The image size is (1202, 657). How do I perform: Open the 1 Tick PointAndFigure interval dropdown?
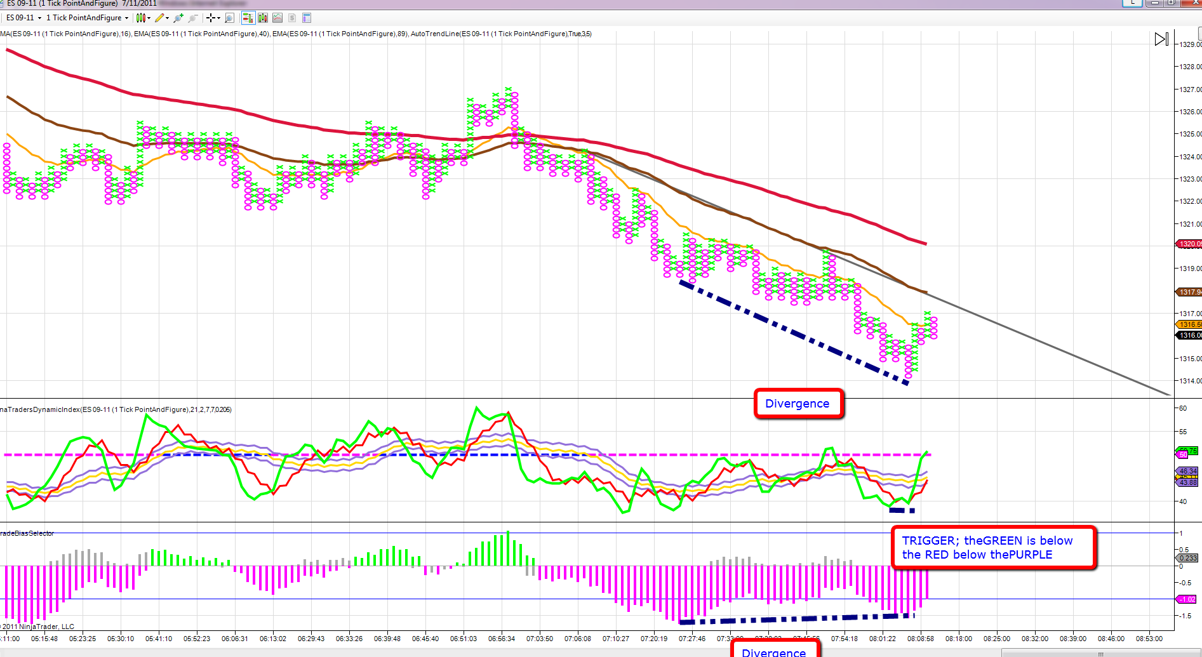tap(88, 18)
